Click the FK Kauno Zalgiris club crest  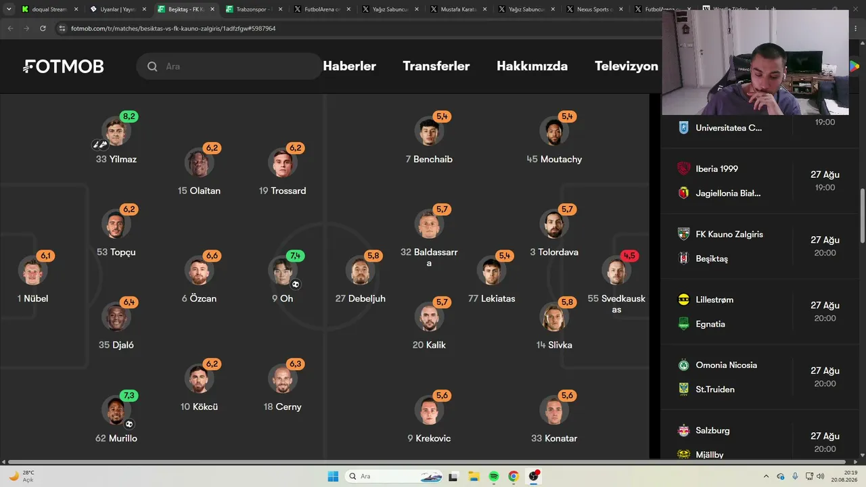(683, 234)
